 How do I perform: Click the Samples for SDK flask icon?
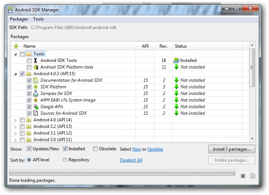36,94
